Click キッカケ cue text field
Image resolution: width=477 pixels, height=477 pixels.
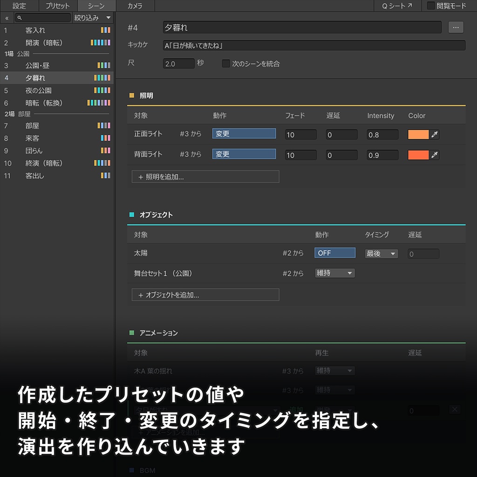pos(314,45)
